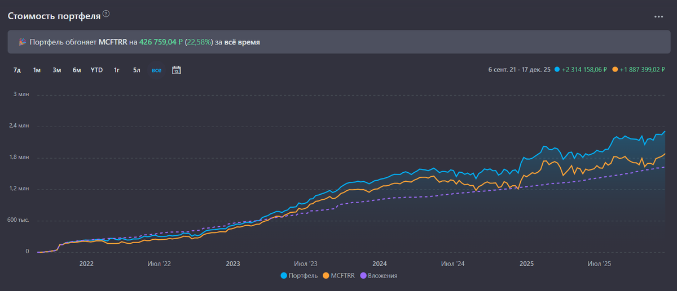The image size is (677, 291).
Task: Switch chart to the 5л period
Action: (x=137, y=70)
